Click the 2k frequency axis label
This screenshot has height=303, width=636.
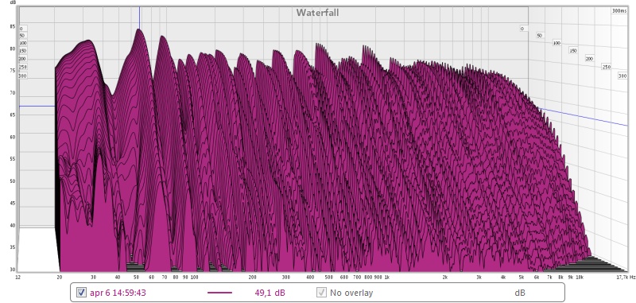tap(445, 277)
